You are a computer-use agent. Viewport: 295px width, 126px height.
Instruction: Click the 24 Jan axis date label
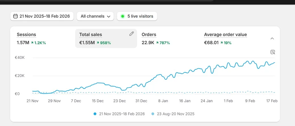(x=206, y=101)
